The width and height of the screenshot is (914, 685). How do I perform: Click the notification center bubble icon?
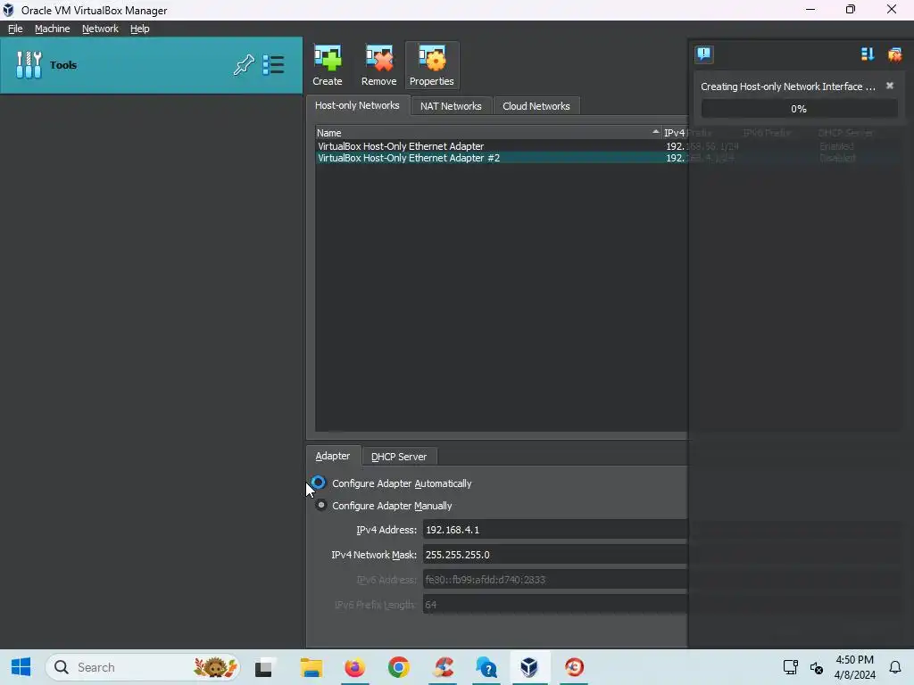pyautogui.click(x=703, y=54)
